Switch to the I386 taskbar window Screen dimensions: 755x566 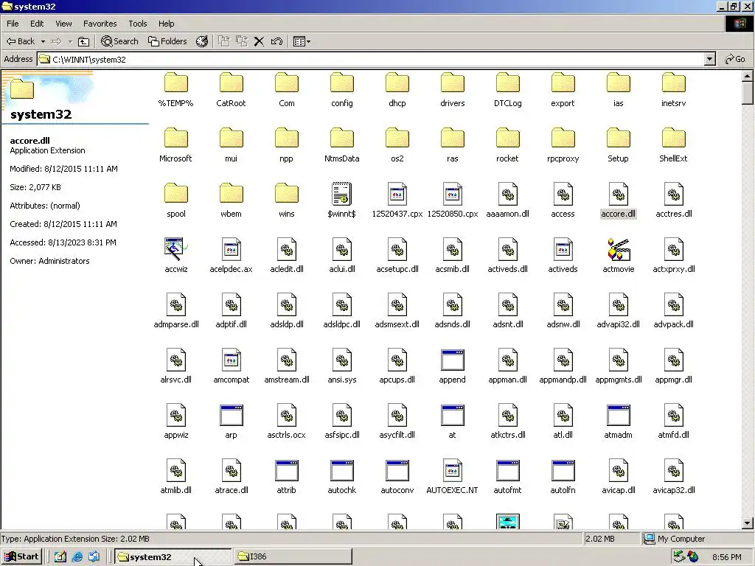pyautogui.click(x=293, y=556)
